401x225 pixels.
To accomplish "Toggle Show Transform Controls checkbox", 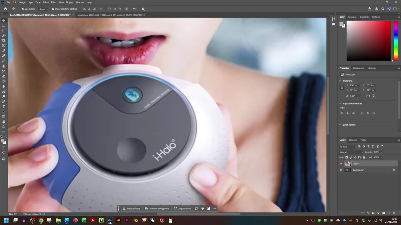I will coord(53,9).
